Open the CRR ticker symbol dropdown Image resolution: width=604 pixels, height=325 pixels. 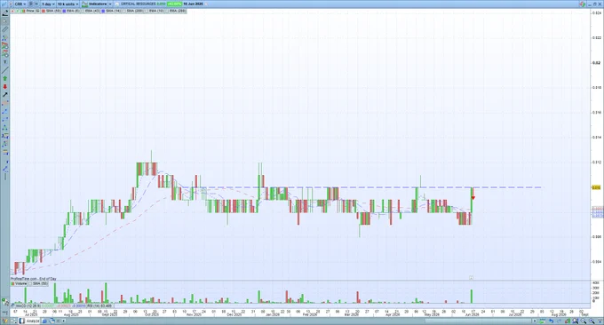[x=20, y=4]
